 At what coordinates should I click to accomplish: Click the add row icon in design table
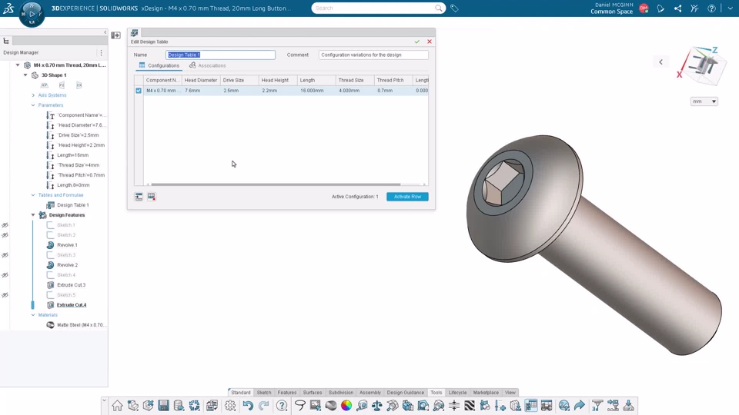click(139, 197)
